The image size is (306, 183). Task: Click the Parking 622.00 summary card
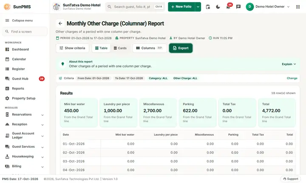(198, 113)
